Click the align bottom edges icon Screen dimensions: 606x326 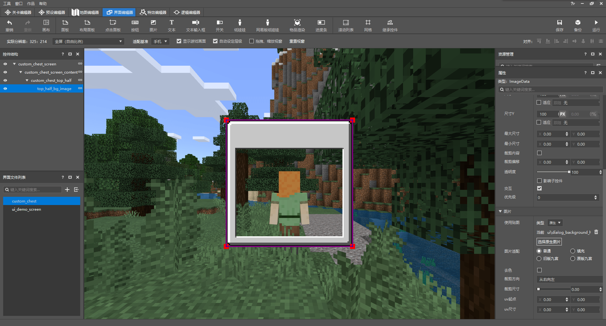click(x=548, y=41)
